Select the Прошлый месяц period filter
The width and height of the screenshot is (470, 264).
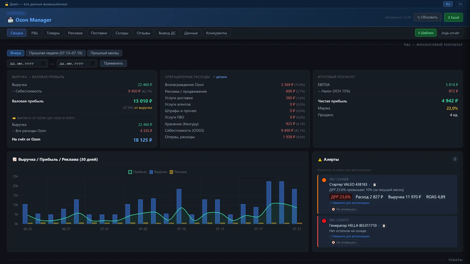click(x=105, y=53)
